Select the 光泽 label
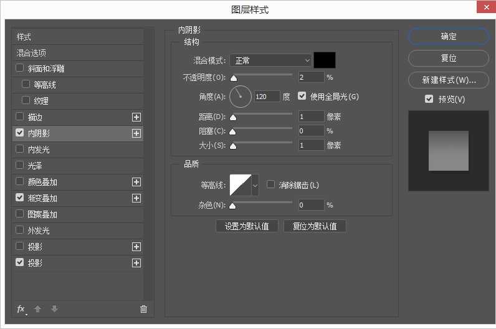 point(35,166)
